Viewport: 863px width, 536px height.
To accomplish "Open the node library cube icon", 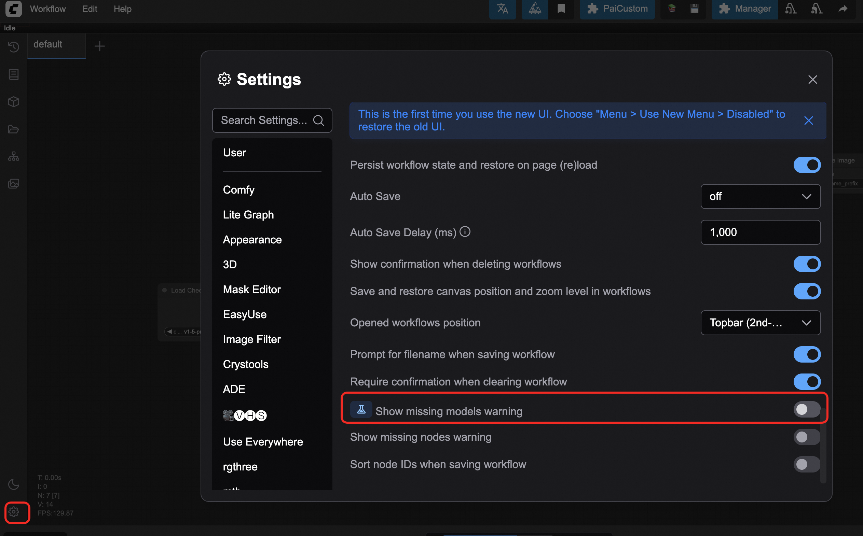I will coord(13,102).
